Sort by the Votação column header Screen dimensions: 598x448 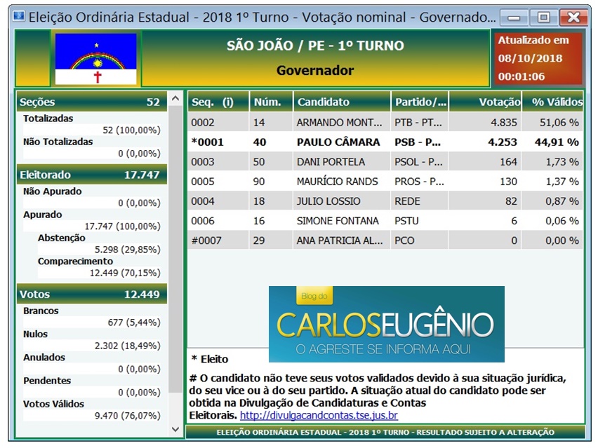[x=485, y=102]
